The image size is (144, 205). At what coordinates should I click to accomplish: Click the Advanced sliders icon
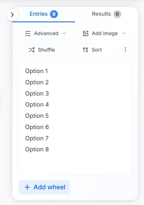coord(28,34)
